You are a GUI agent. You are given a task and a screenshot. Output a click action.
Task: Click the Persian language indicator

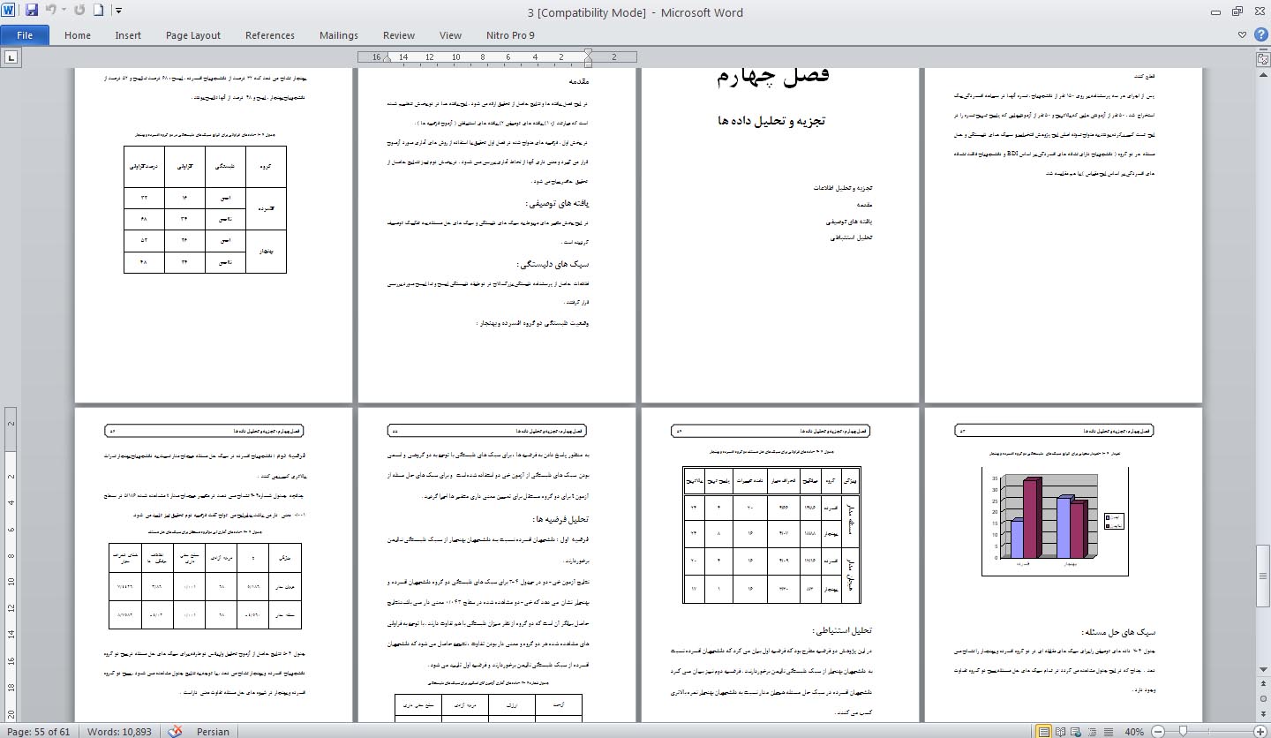[x=213, y=731]
